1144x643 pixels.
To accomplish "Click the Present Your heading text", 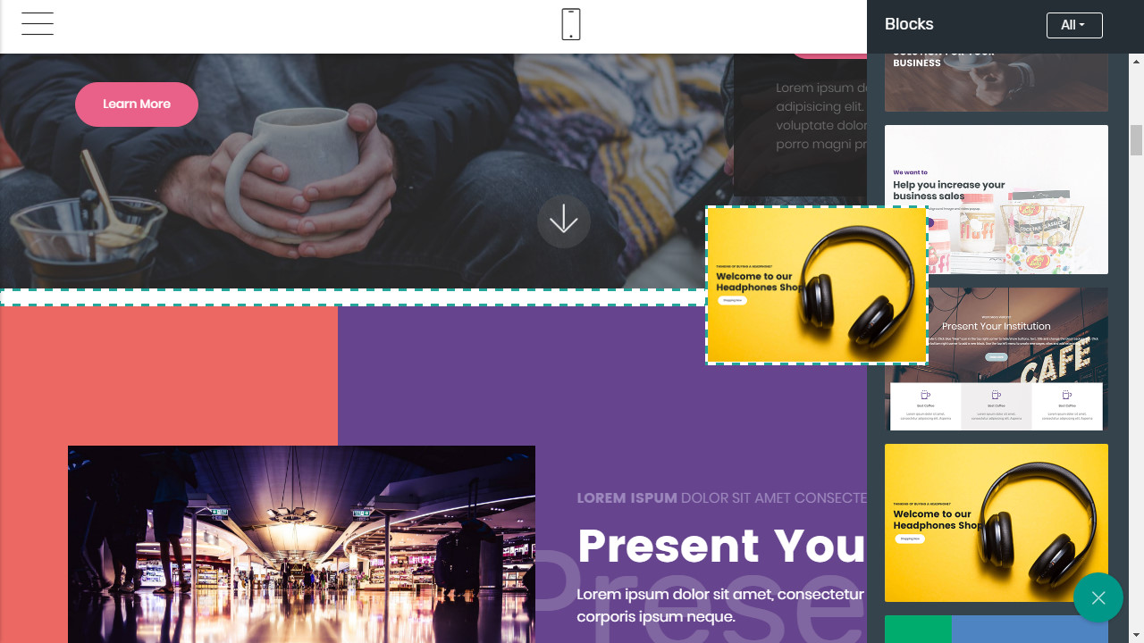I will click(x=721, y=545).
